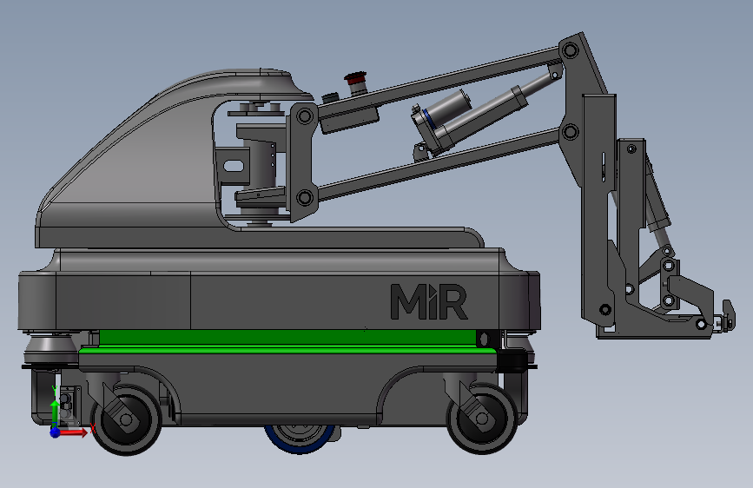Select the caster wheel below the MiR logo
This screenshot has height=488, width=753.
click(482, 419)
